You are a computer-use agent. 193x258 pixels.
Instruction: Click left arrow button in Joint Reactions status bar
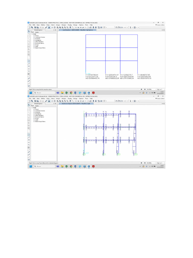pos(141,89)
